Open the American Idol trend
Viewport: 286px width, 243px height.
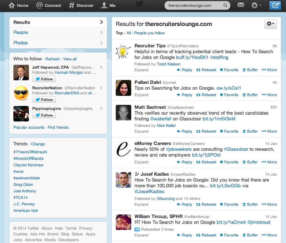click(x=26, y=210)
